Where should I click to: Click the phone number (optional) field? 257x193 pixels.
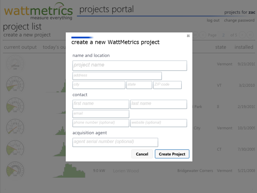point(101,123)
